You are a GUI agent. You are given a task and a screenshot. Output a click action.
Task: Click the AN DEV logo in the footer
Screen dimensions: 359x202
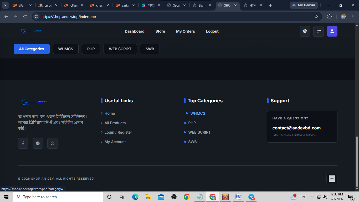[x=34, y=102]
